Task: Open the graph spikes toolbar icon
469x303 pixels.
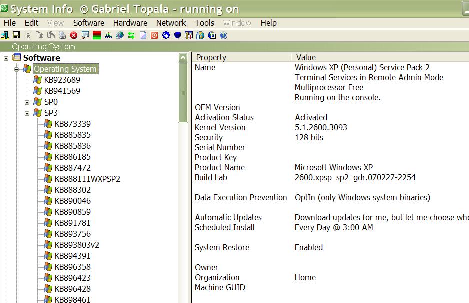Action: (108, 35)
